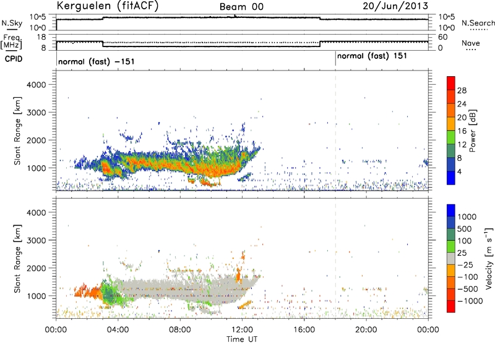495x343 pixels.
Task: Click the gray segment of velocity color bar
Action: 451,258
